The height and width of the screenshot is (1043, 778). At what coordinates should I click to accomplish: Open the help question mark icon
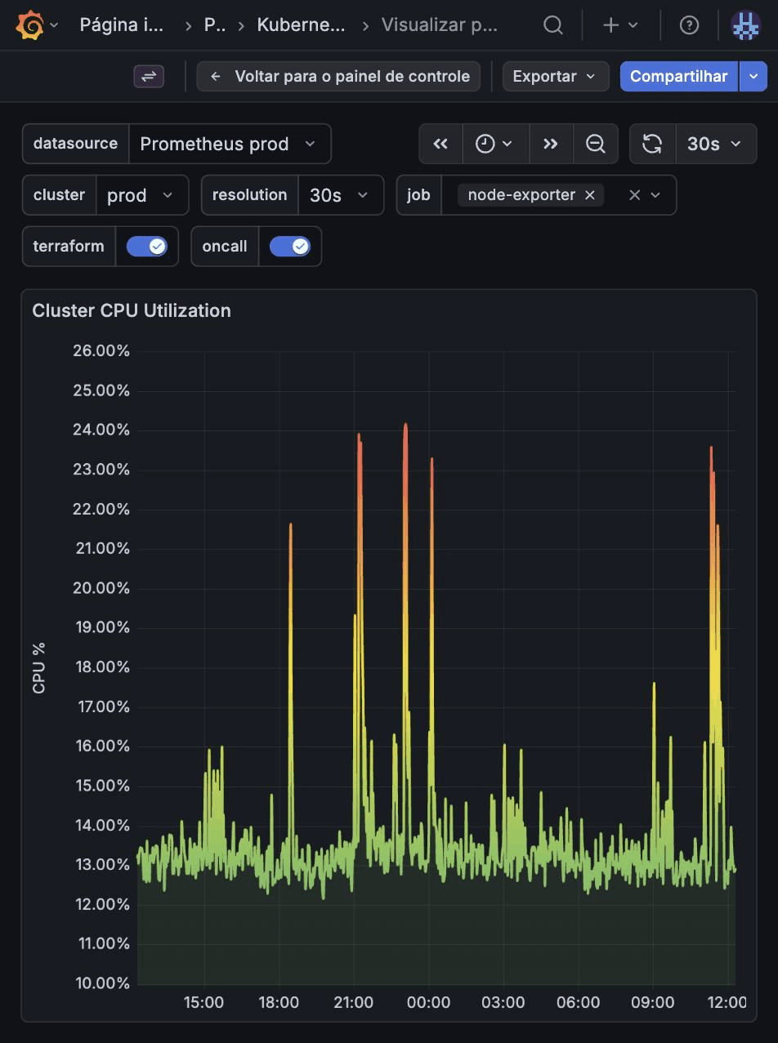click(689, 25)
